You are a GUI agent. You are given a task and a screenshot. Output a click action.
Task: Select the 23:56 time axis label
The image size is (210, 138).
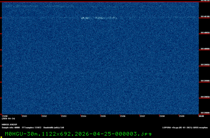[x=123, y=116]
